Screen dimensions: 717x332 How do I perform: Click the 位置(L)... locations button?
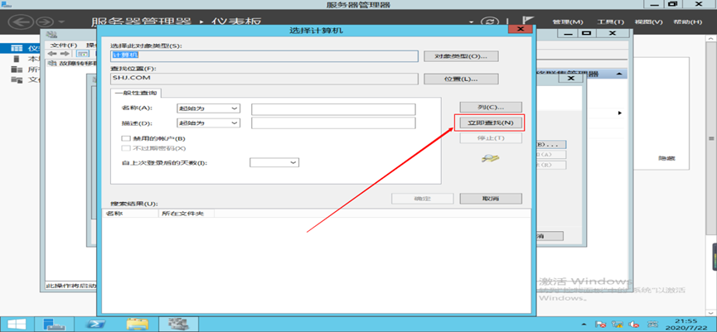pyautogui.click(x=461, y=79)
